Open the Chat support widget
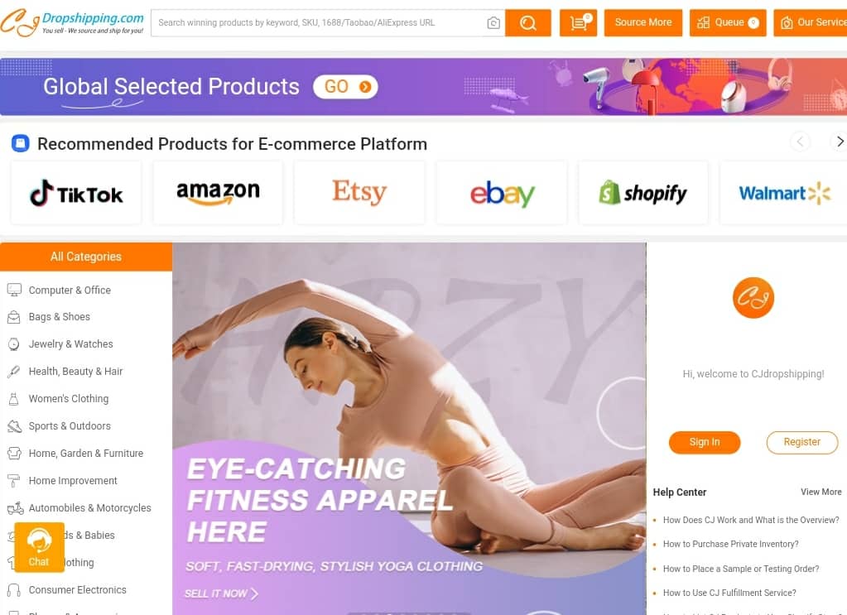Screen dimensions: 847x615 (x=39, y=547)
